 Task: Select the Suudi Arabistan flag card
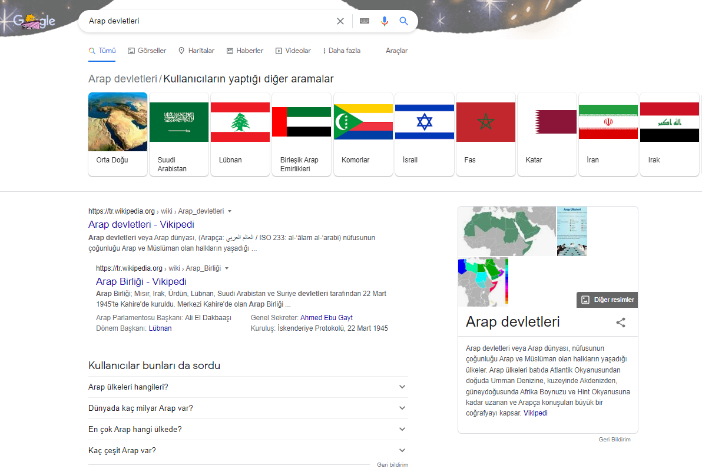(179, 134)
